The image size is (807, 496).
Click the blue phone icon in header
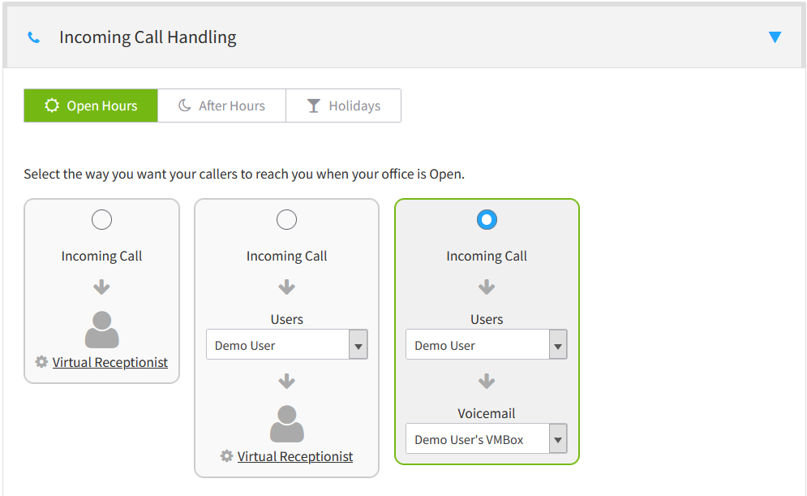(33, 37)
